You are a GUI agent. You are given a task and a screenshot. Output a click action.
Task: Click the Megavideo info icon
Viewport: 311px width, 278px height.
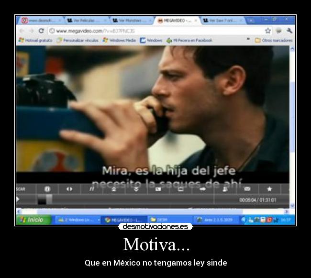47,189
